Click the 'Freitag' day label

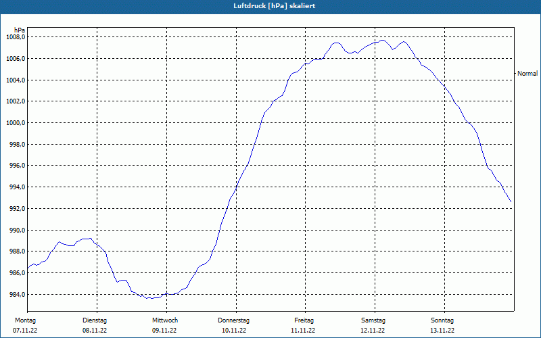pyautogui.click(x=304, y=320)
